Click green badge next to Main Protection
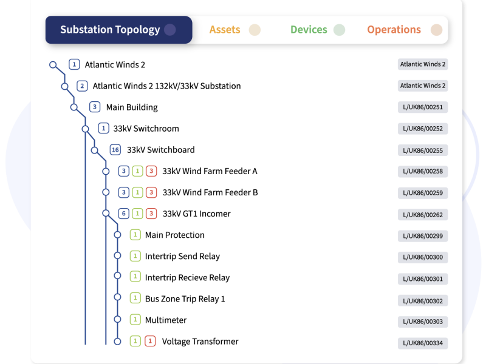 click(x=135, y=235)
